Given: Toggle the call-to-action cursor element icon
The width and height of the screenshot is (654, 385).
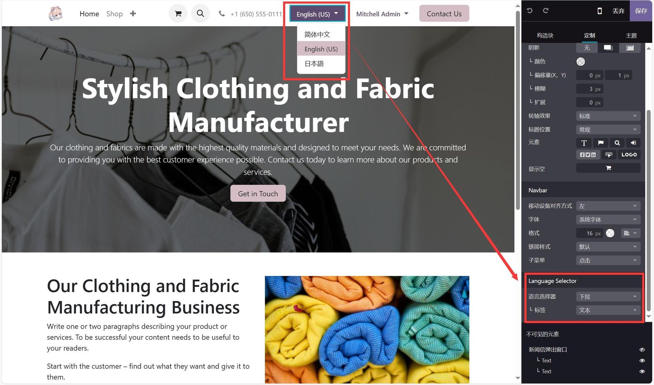Looking at the screenshot, I should 609,155.
